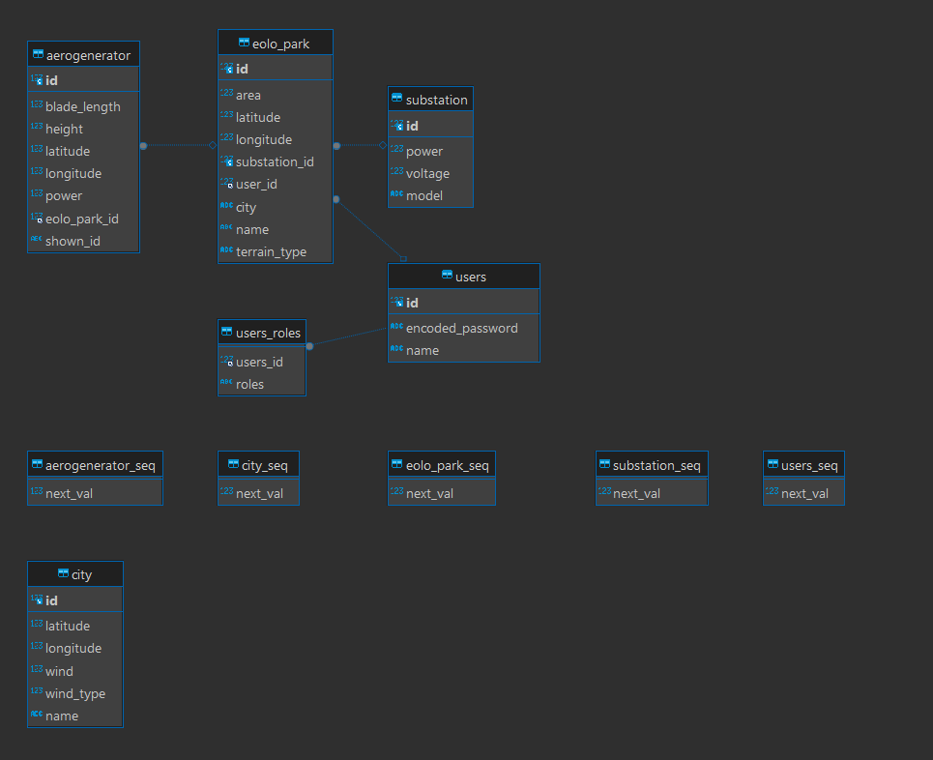Select the voltage column in substation

click(431, 173)
